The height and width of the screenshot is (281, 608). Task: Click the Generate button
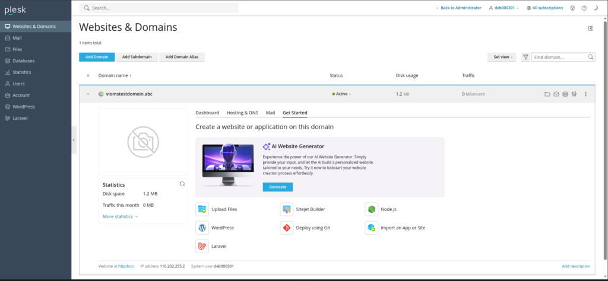click(x=278, y=187)
